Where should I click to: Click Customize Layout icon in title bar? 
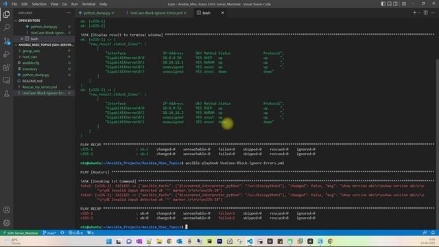click(404, 4)
